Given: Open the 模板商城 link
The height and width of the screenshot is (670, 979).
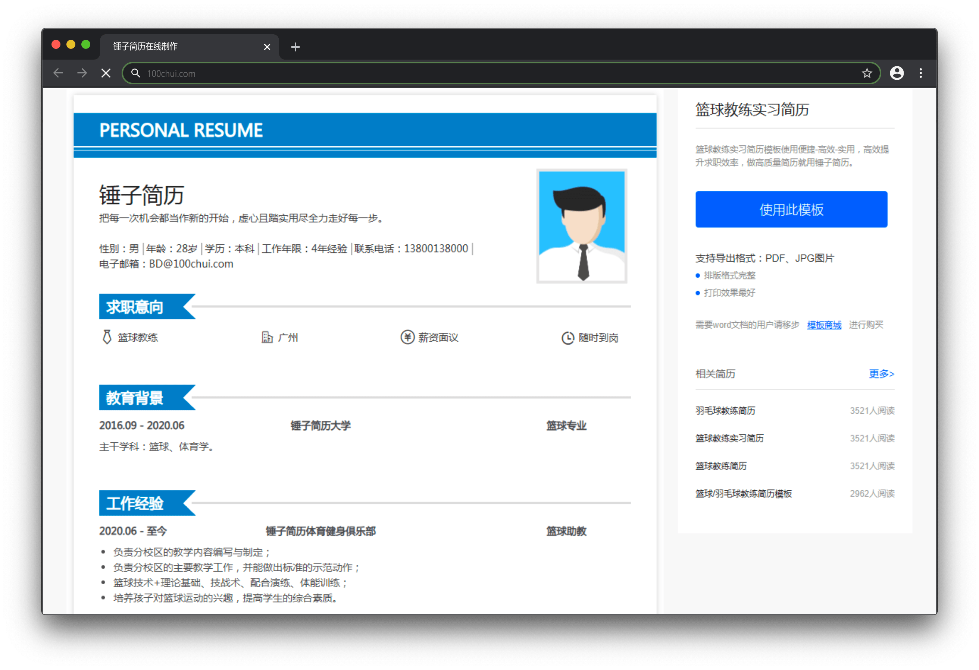Looking at the screenshot, I should (823, 325).
